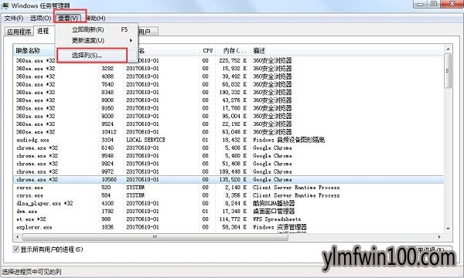The image size is (464, 278).
Task: Switch to the 用户 tab
Action: pos(147,32)
